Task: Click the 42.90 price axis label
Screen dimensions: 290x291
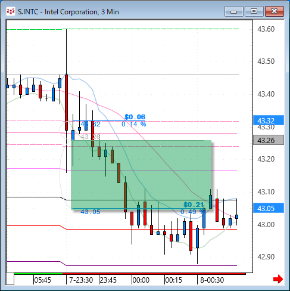Action: point(266,257)
